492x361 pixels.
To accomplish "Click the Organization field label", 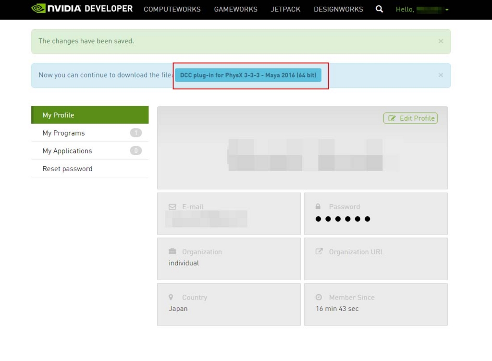I will (x=202, y=252).
